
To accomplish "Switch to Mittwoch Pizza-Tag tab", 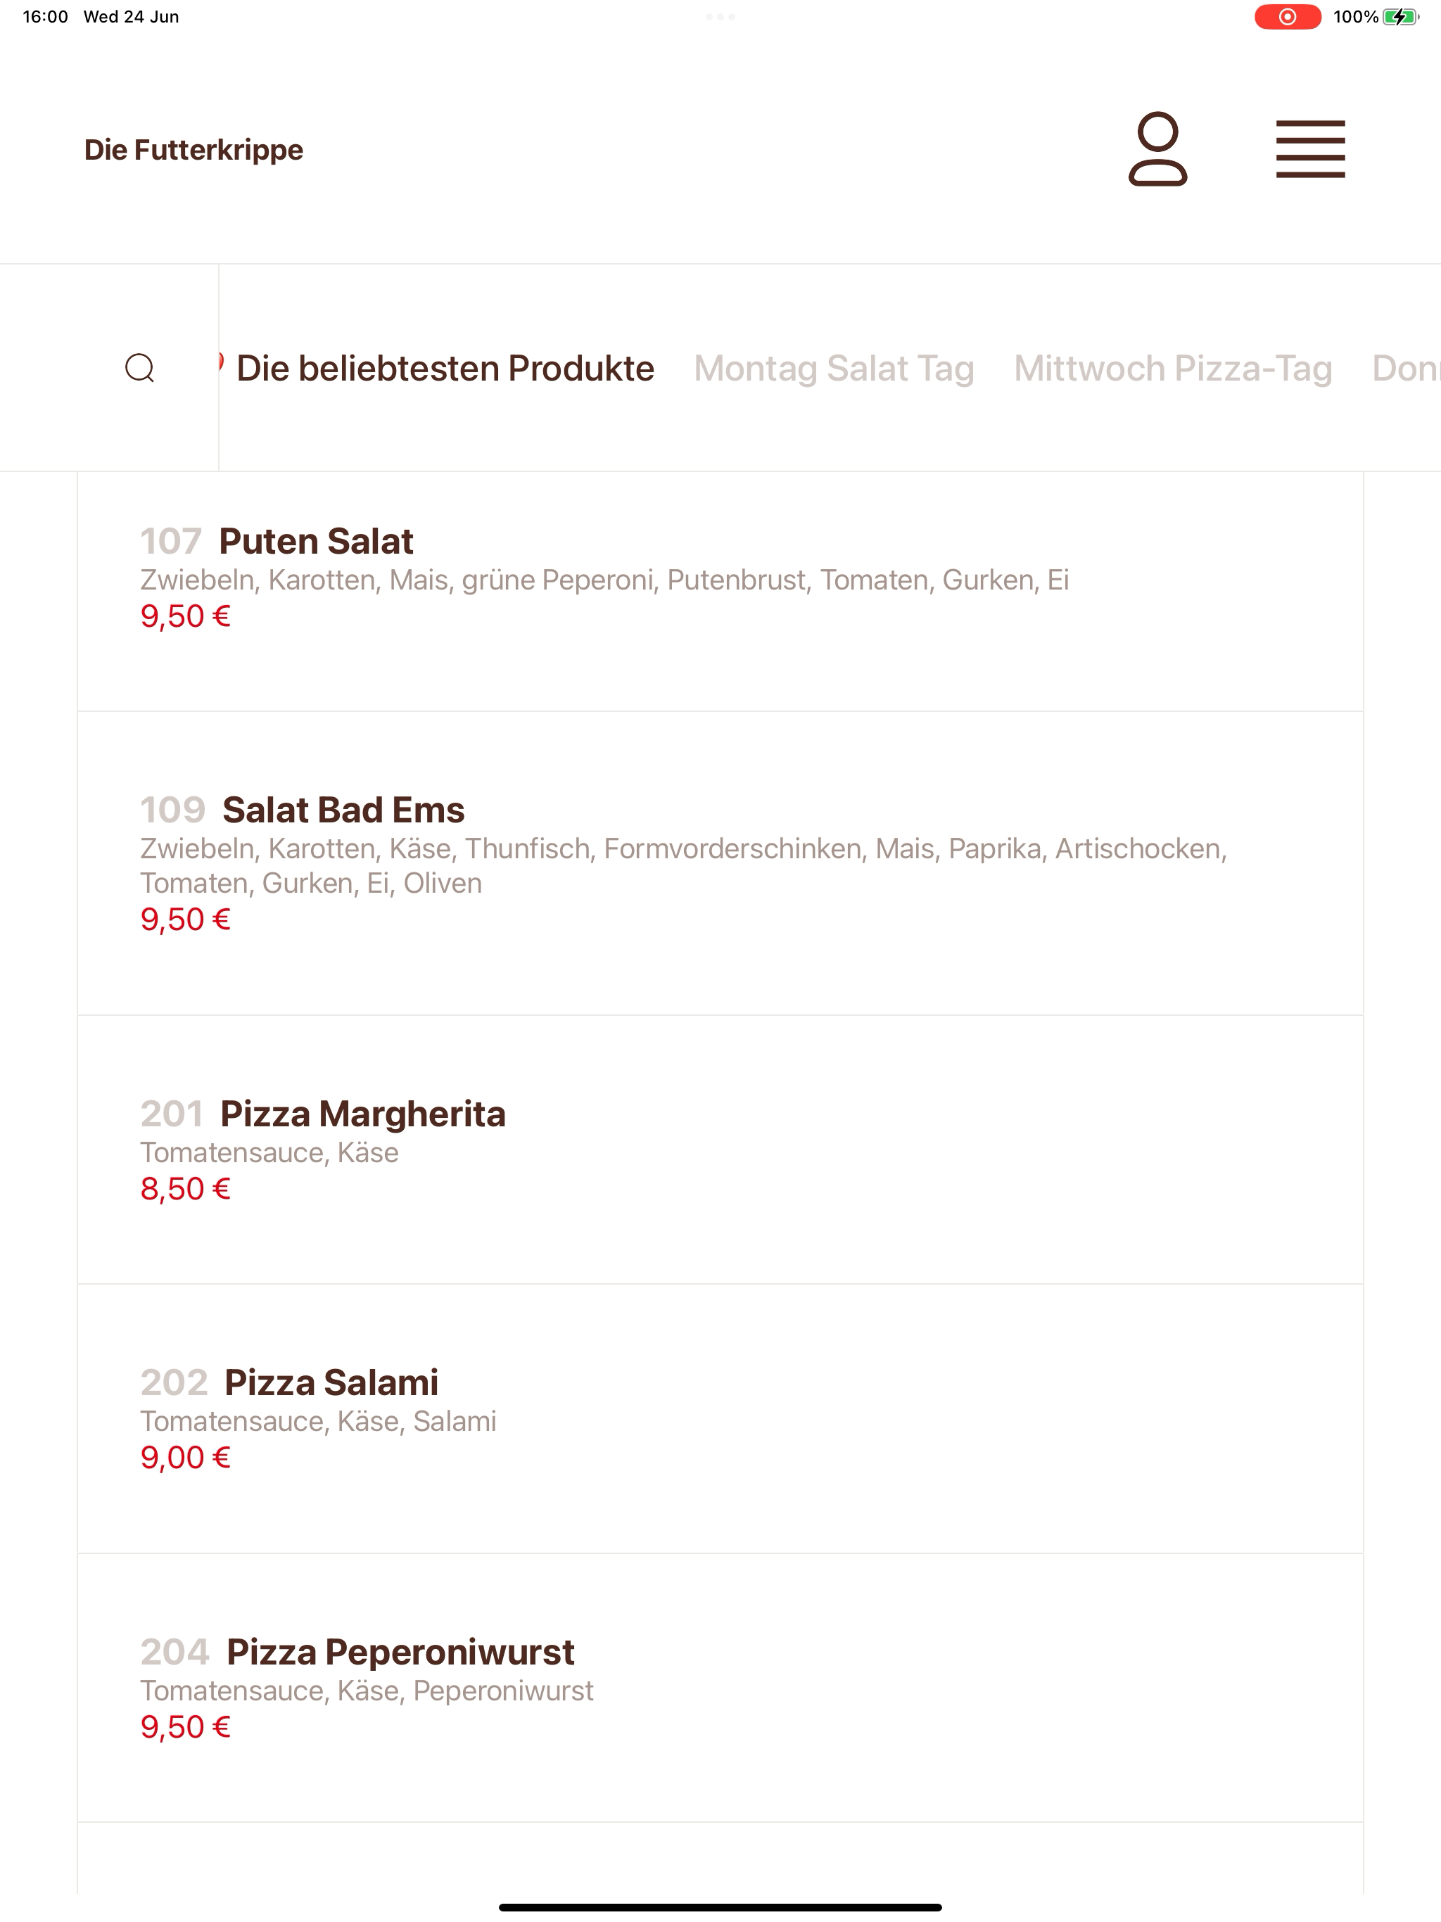I will (x=1172, y=369).
